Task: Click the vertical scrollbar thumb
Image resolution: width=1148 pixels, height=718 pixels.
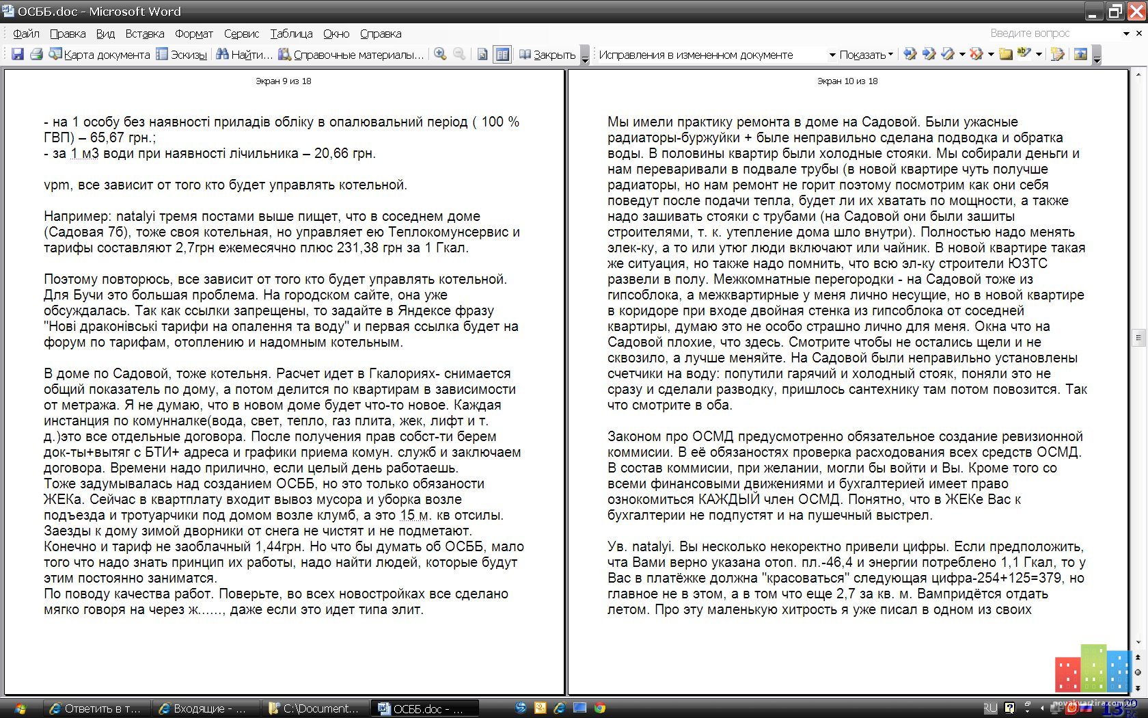Action: coord(1138,337)
